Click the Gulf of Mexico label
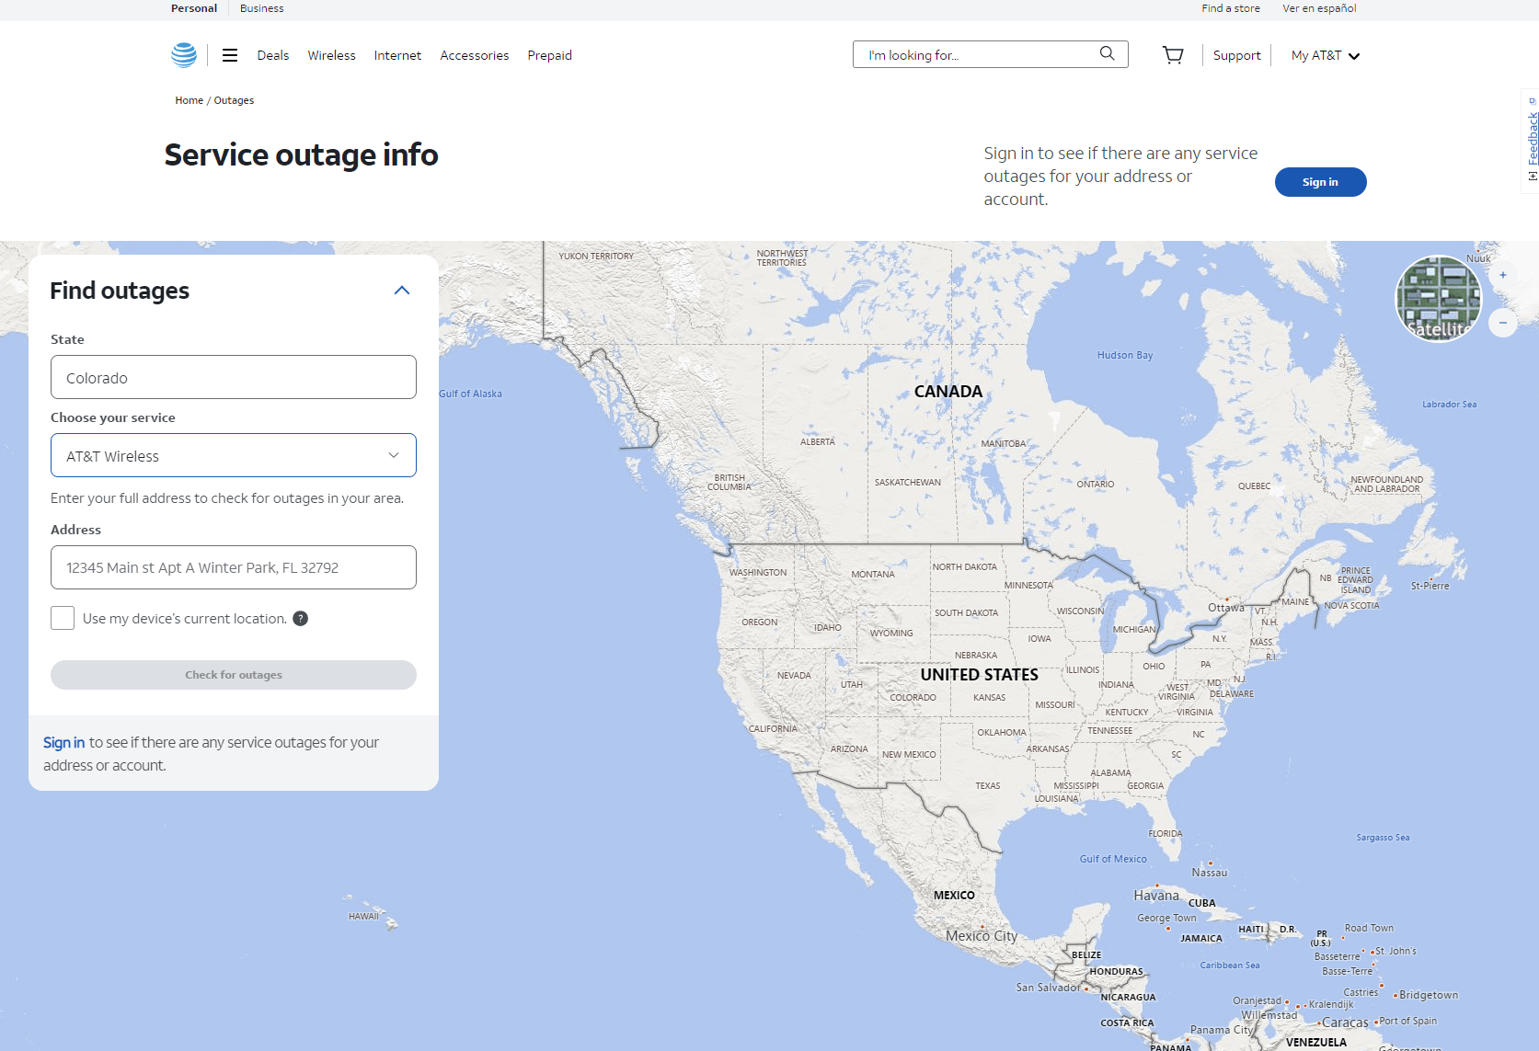 click(x=1113, y=860)
